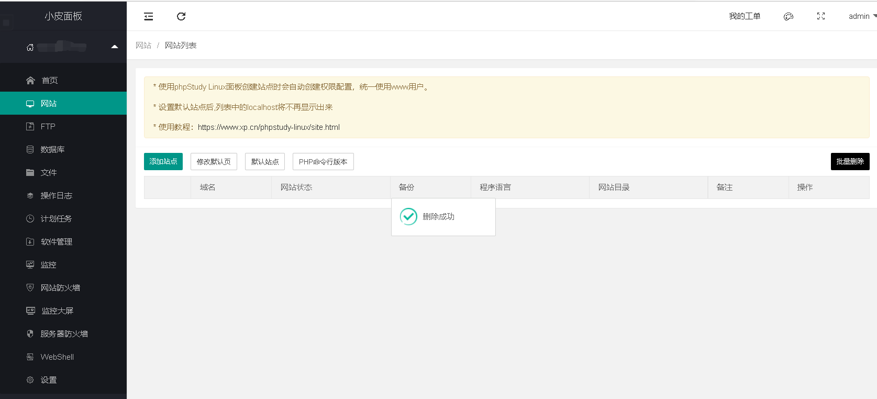Click the 计划任务 clock icon
Image resolution: width=877 pixels, height=399 pixels.
tap(30, 218)
